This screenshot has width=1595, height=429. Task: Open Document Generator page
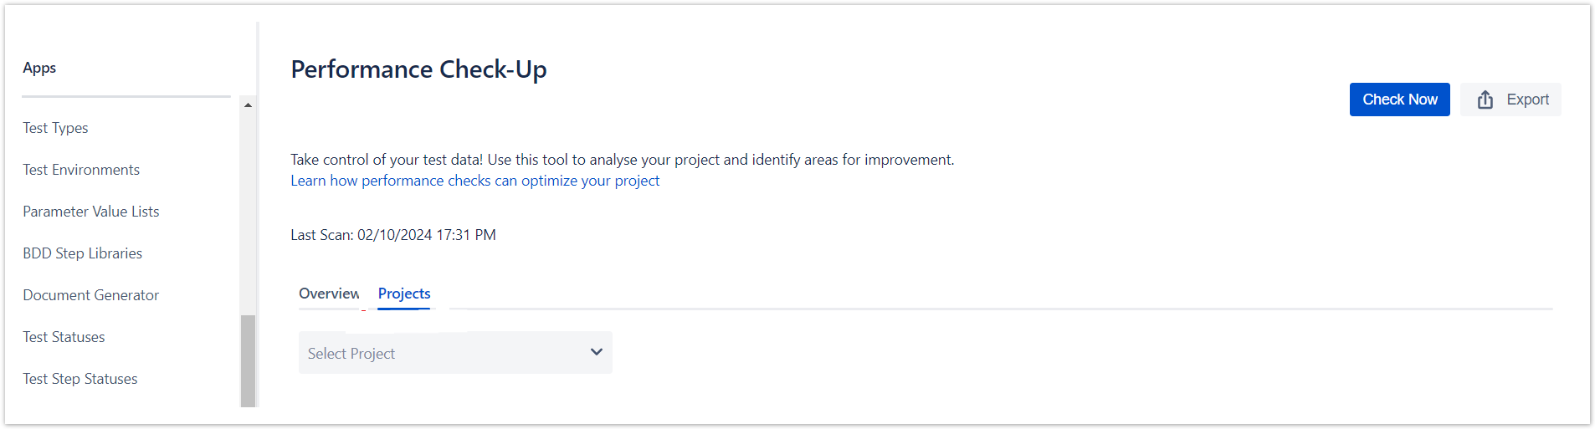click(90, 295)
